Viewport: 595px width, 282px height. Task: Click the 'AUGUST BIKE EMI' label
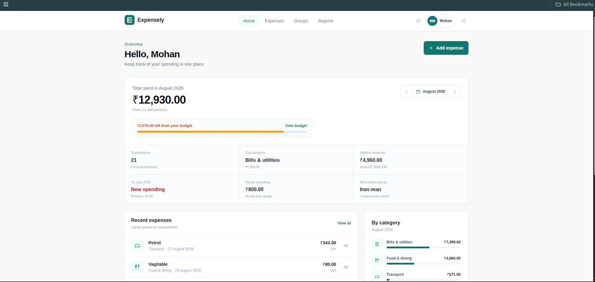[373, 167]
